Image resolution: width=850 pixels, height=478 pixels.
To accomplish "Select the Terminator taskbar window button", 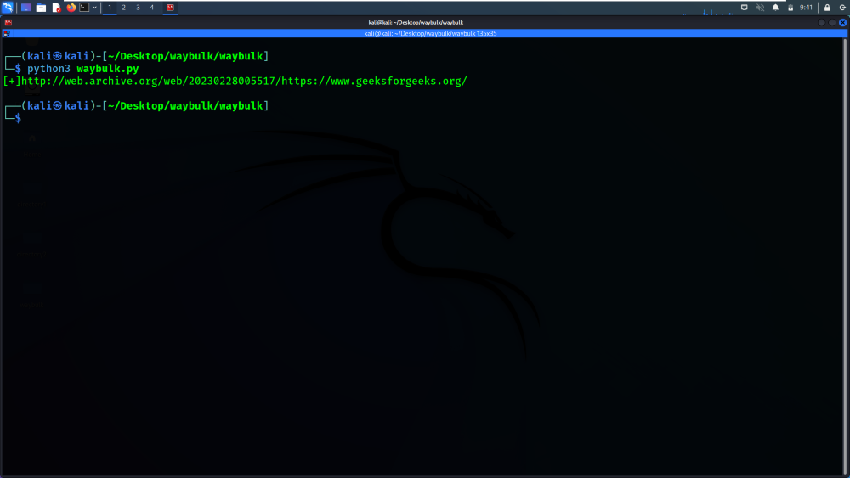I will [170, 8].
